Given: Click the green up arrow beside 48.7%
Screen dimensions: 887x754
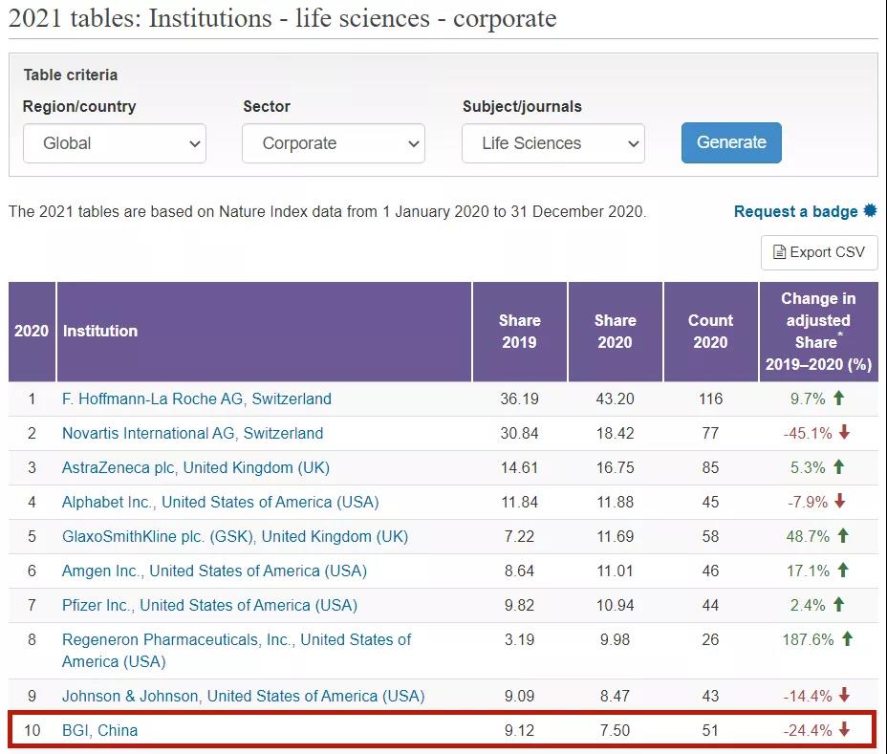Looking at the screenshot, I should coord(843,536).
